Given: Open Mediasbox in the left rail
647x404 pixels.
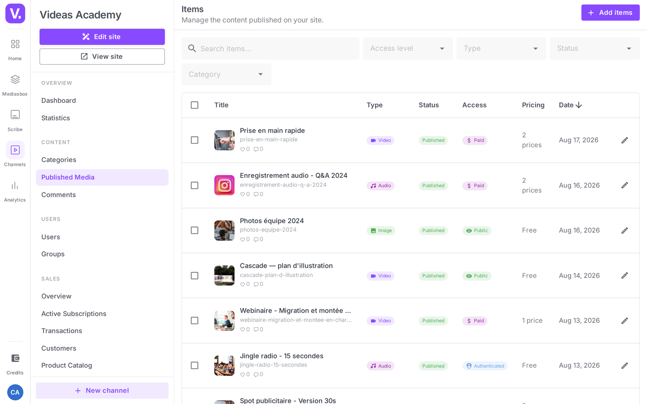Looking at the screenshot, I should click(15, 85).
